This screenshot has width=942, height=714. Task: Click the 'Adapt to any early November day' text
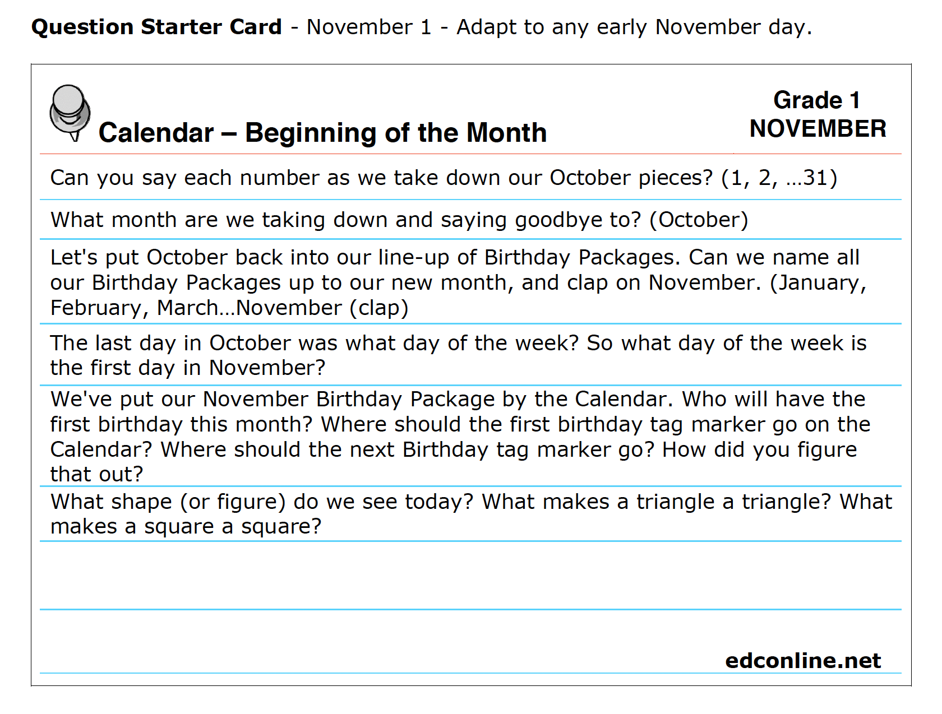click(x=634, y=27)
